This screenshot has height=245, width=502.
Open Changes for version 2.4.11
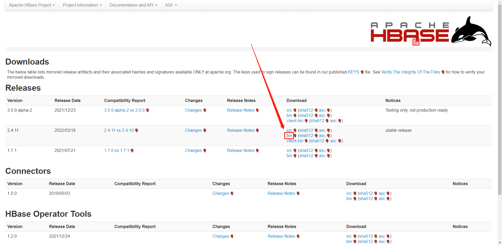pyautogui.click(x=193, y=130)
